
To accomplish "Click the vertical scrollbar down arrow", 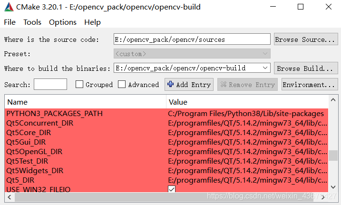I will pos(333,187).
